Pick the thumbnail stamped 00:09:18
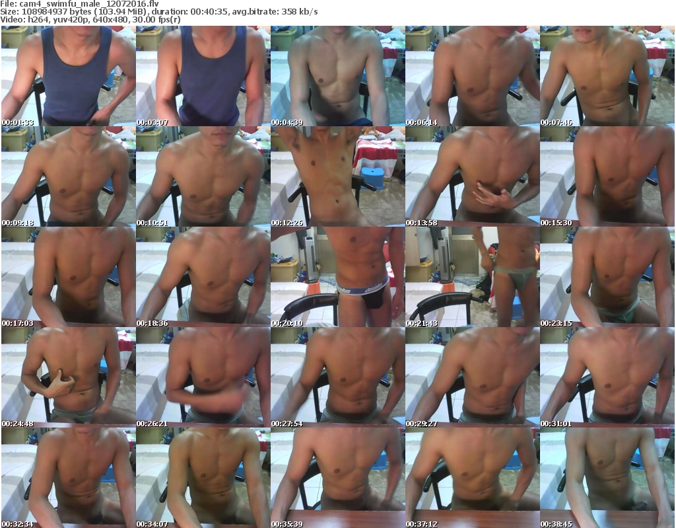Viewport: 676px width, 528px height. click(x=69, y=176)
